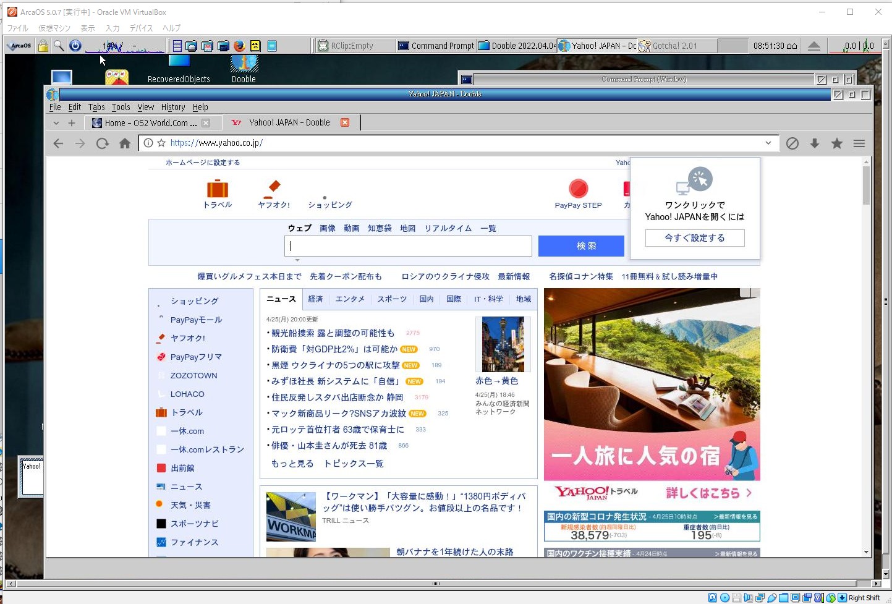Viewport: 892px width, 604px height.
Task: Click the blue 検索 button
Action: 581,246
